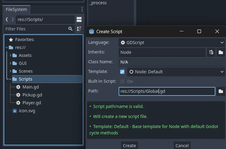Open file sort options
The width and height of the screenshot is (226, 149).
click(79, 29)
